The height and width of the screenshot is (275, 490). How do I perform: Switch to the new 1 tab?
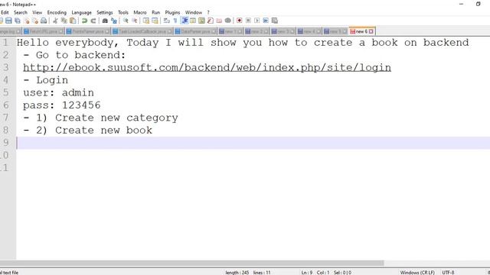click(230, 31)
